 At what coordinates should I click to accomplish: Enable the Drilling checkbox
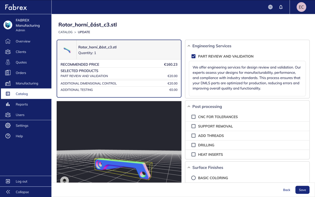point(193,145)
